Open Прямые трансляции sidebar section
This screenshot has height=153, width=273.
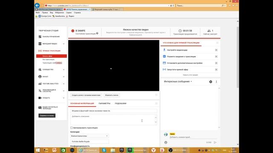49,51
